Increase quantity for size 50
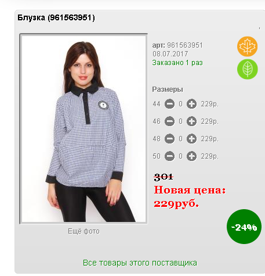Viewport: 265px width, 276px height. click(191, 156)
